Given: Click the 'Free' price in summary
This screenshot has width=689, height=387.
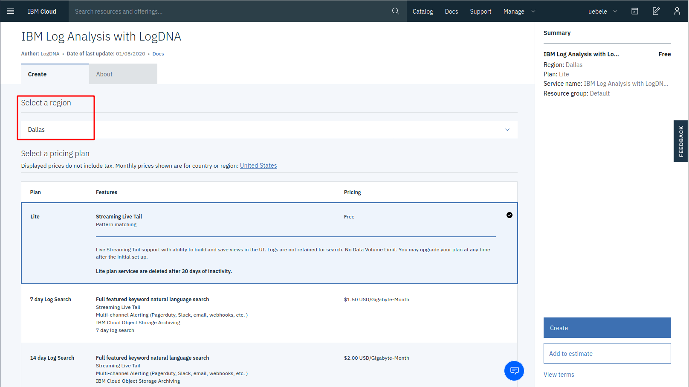Looking at the screenshot, I should [x=664, y=54].
